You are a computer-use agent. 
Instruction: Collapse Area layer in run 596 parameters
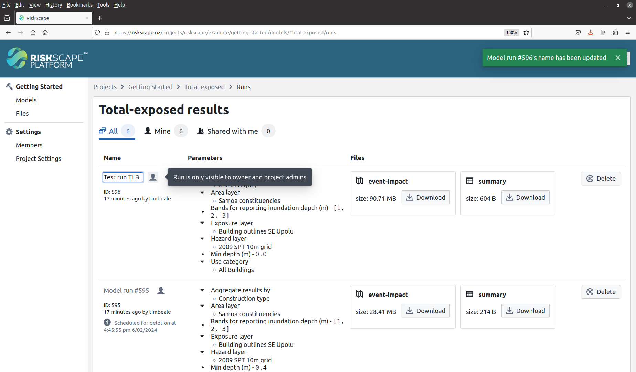click(x=202, y=193)
